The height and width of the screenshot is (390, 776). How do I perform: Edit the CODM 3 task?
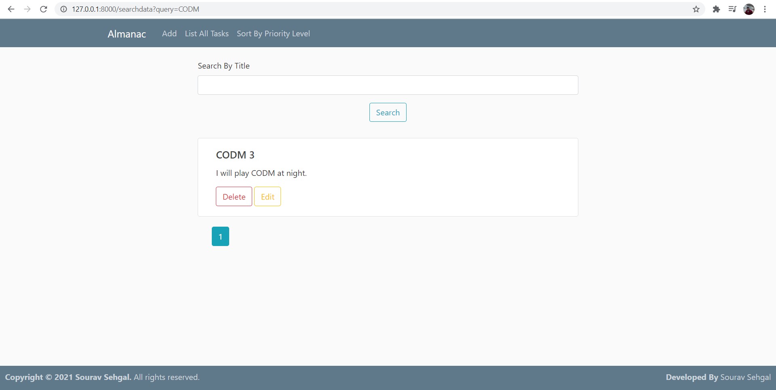(x=267, y=196)
